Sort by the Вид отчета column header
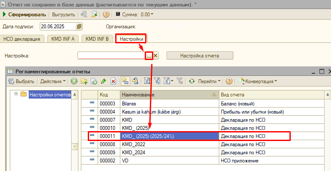Screen dimensions: 331x171 coord(271,95)
